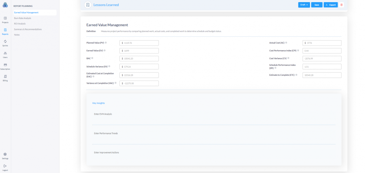Show info for Cost Variance (CV)
The height and width of the screenshot is (173, 365).
(288, 58)
